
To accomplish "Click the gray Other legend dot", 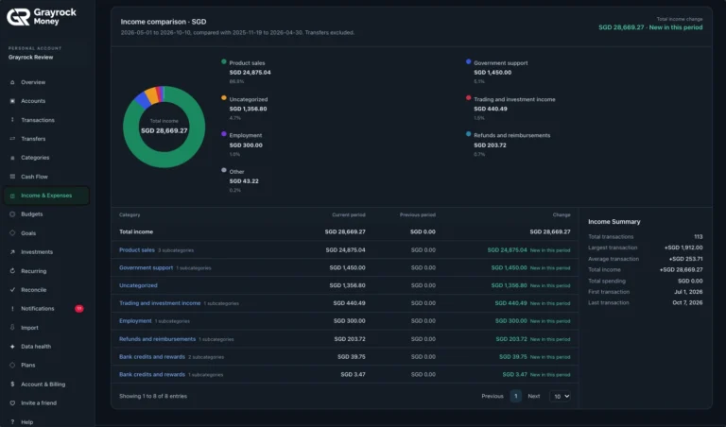I will pyautogui.click(x=224, y=170).
